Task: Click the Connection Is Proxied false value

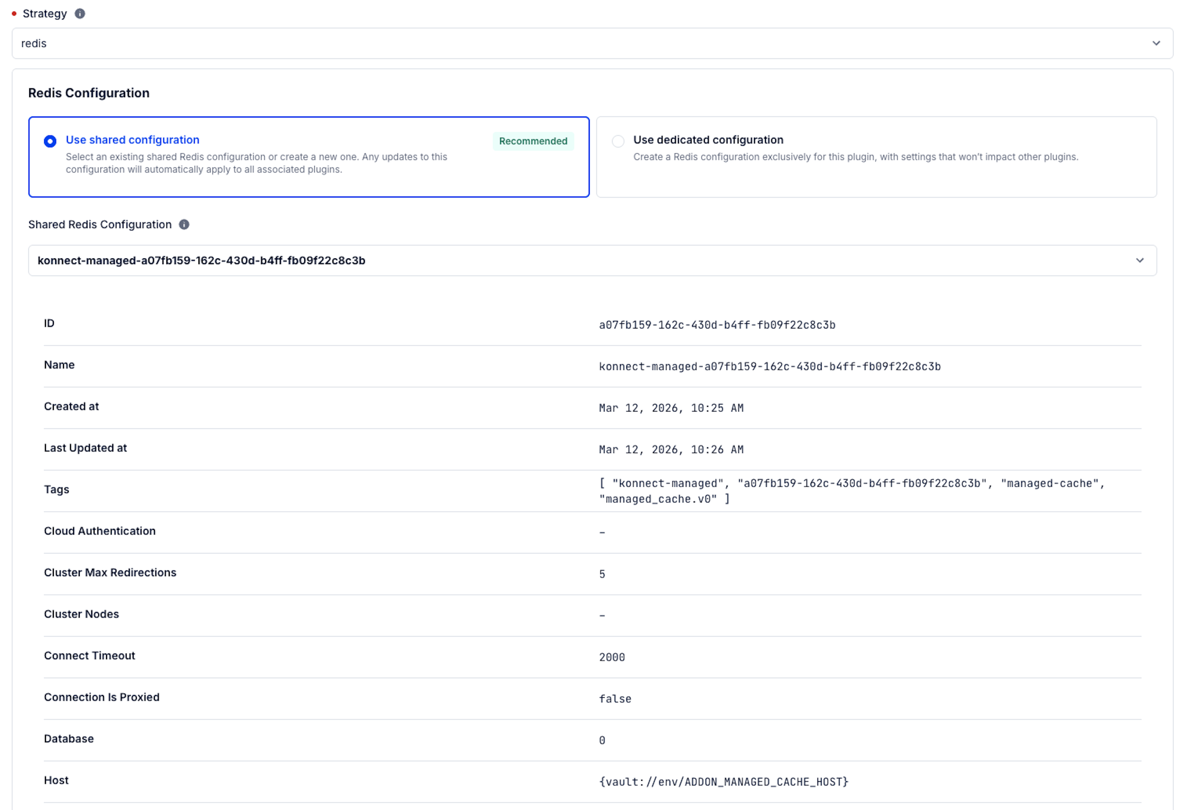Action: pos(614,699)
